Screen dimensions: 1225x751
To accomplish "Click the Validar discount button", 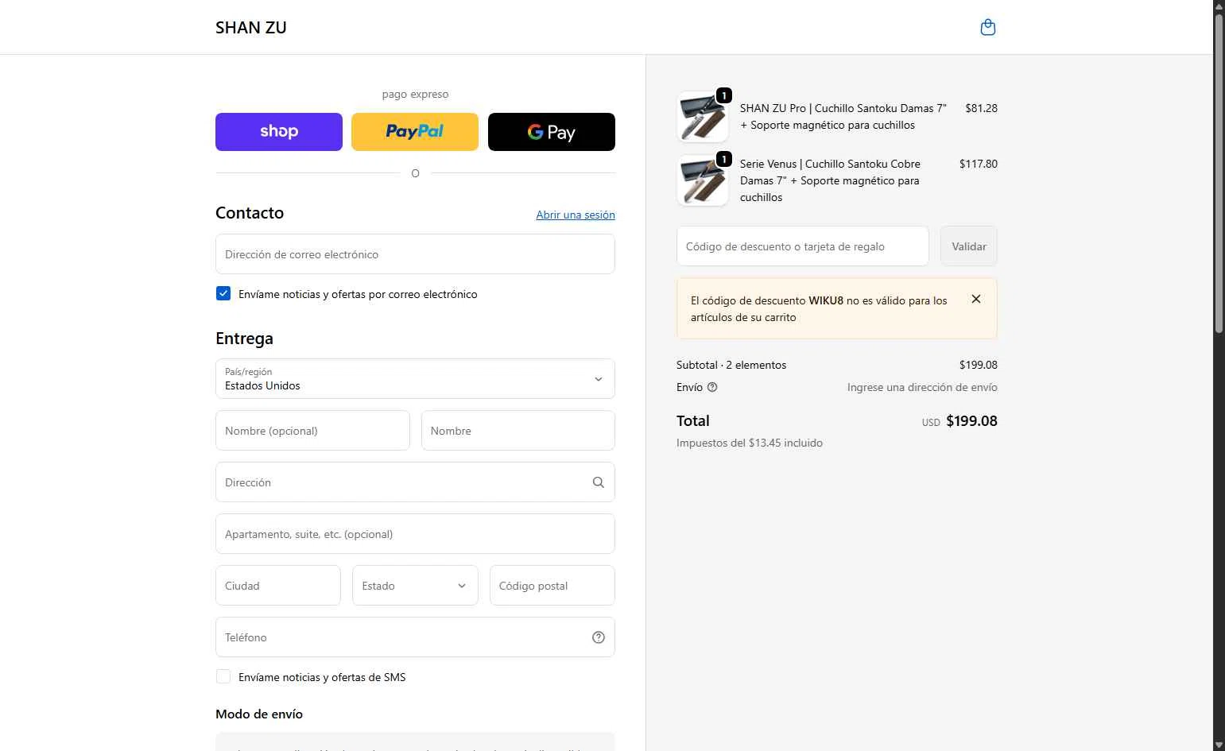I will (x=969, y=246).
